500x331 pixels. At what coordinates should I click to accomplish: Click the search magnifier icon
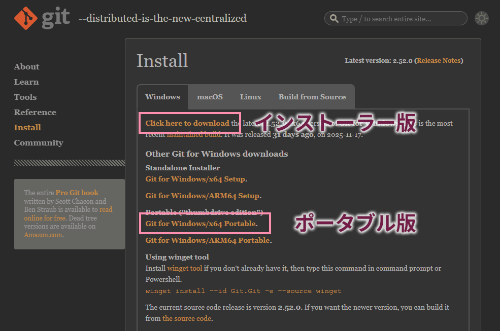point(334,19)
